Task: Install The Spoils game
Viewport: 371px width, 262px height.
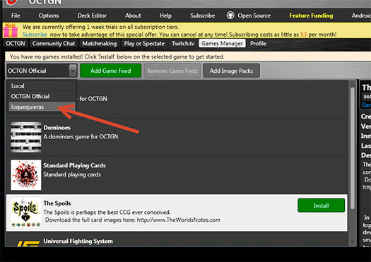Action: (x=321, y=206)
